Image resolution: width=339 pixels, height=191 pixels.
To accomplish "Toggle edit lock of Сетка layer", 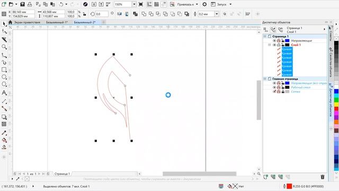I will [283, 92].
